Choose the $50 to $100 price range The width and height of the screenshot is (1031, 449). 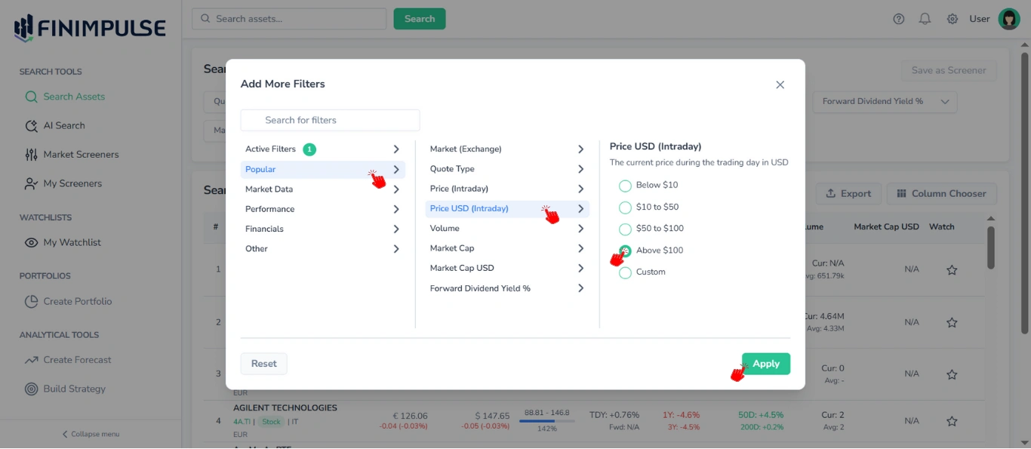pos(625,228)
